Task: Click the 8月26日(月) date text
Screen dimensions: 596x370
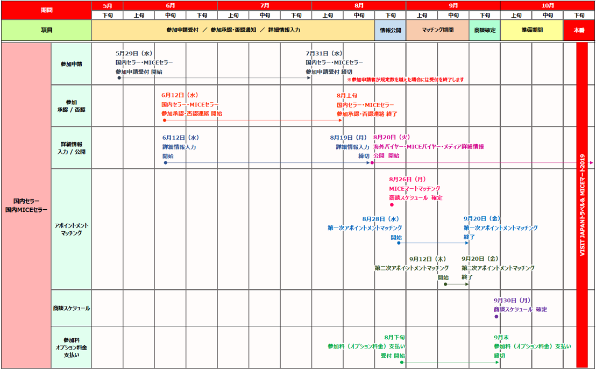Action: (x=408, y=179)
